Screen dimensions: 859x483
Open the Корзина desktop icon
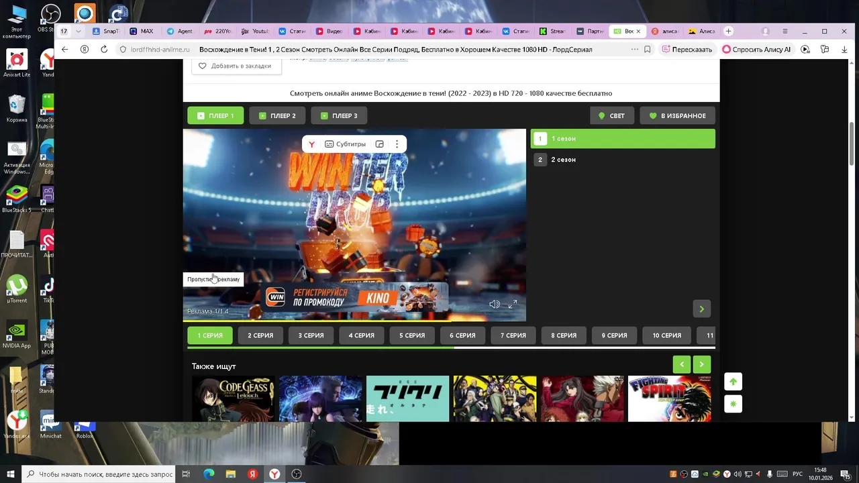tap(17, 107)
